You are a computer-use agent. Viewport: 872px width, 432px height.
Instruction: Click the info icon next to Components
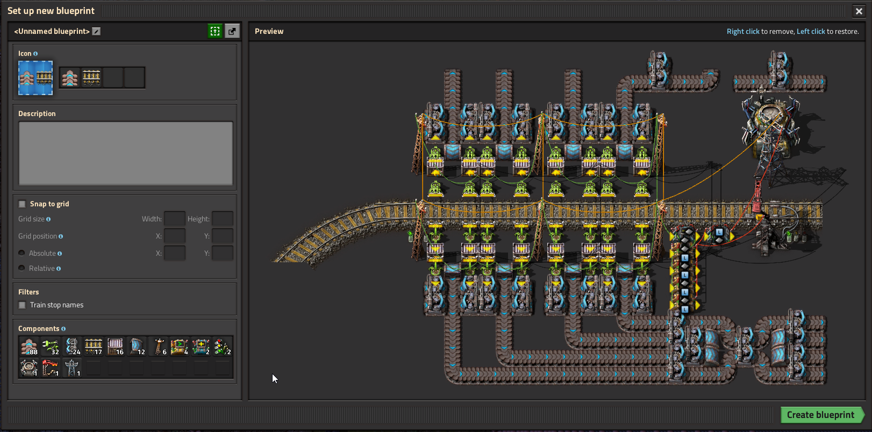click(63, 329)
